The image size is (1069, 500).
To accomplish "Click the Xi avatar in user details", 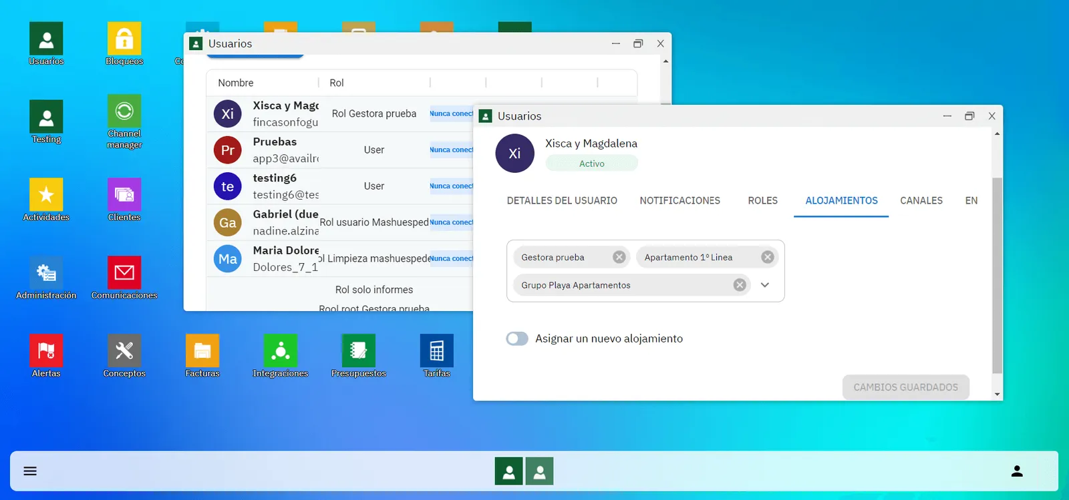I will click(x=514, y=154).
